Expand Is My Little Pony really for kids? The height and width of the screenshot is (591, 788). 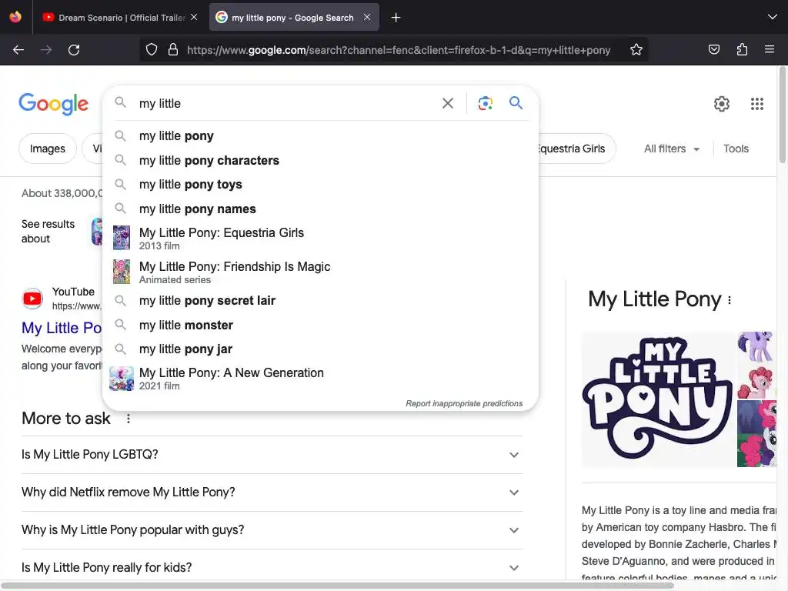(x=272, y=567)
